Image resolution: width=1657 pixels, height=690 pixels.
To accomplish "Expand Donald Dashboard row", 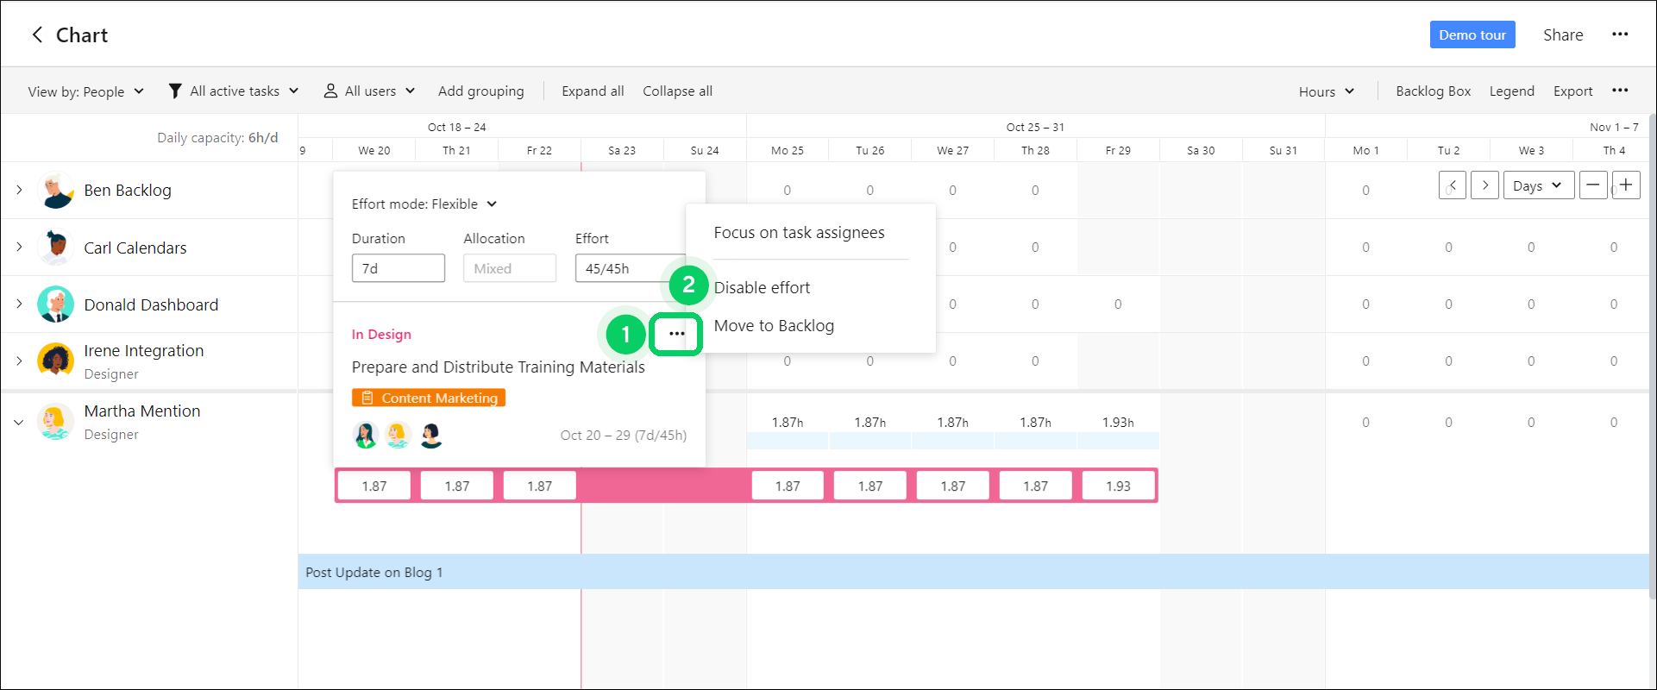I will [x=19, y=304].
